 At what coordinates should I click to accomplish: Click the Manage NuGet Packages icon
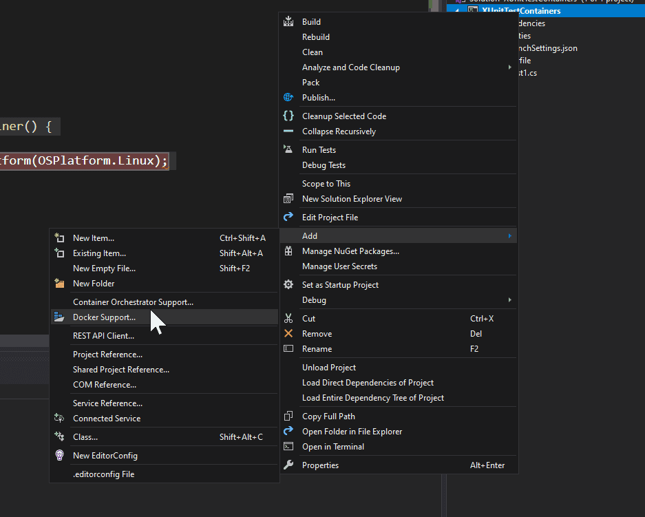(x=288, y=251)
